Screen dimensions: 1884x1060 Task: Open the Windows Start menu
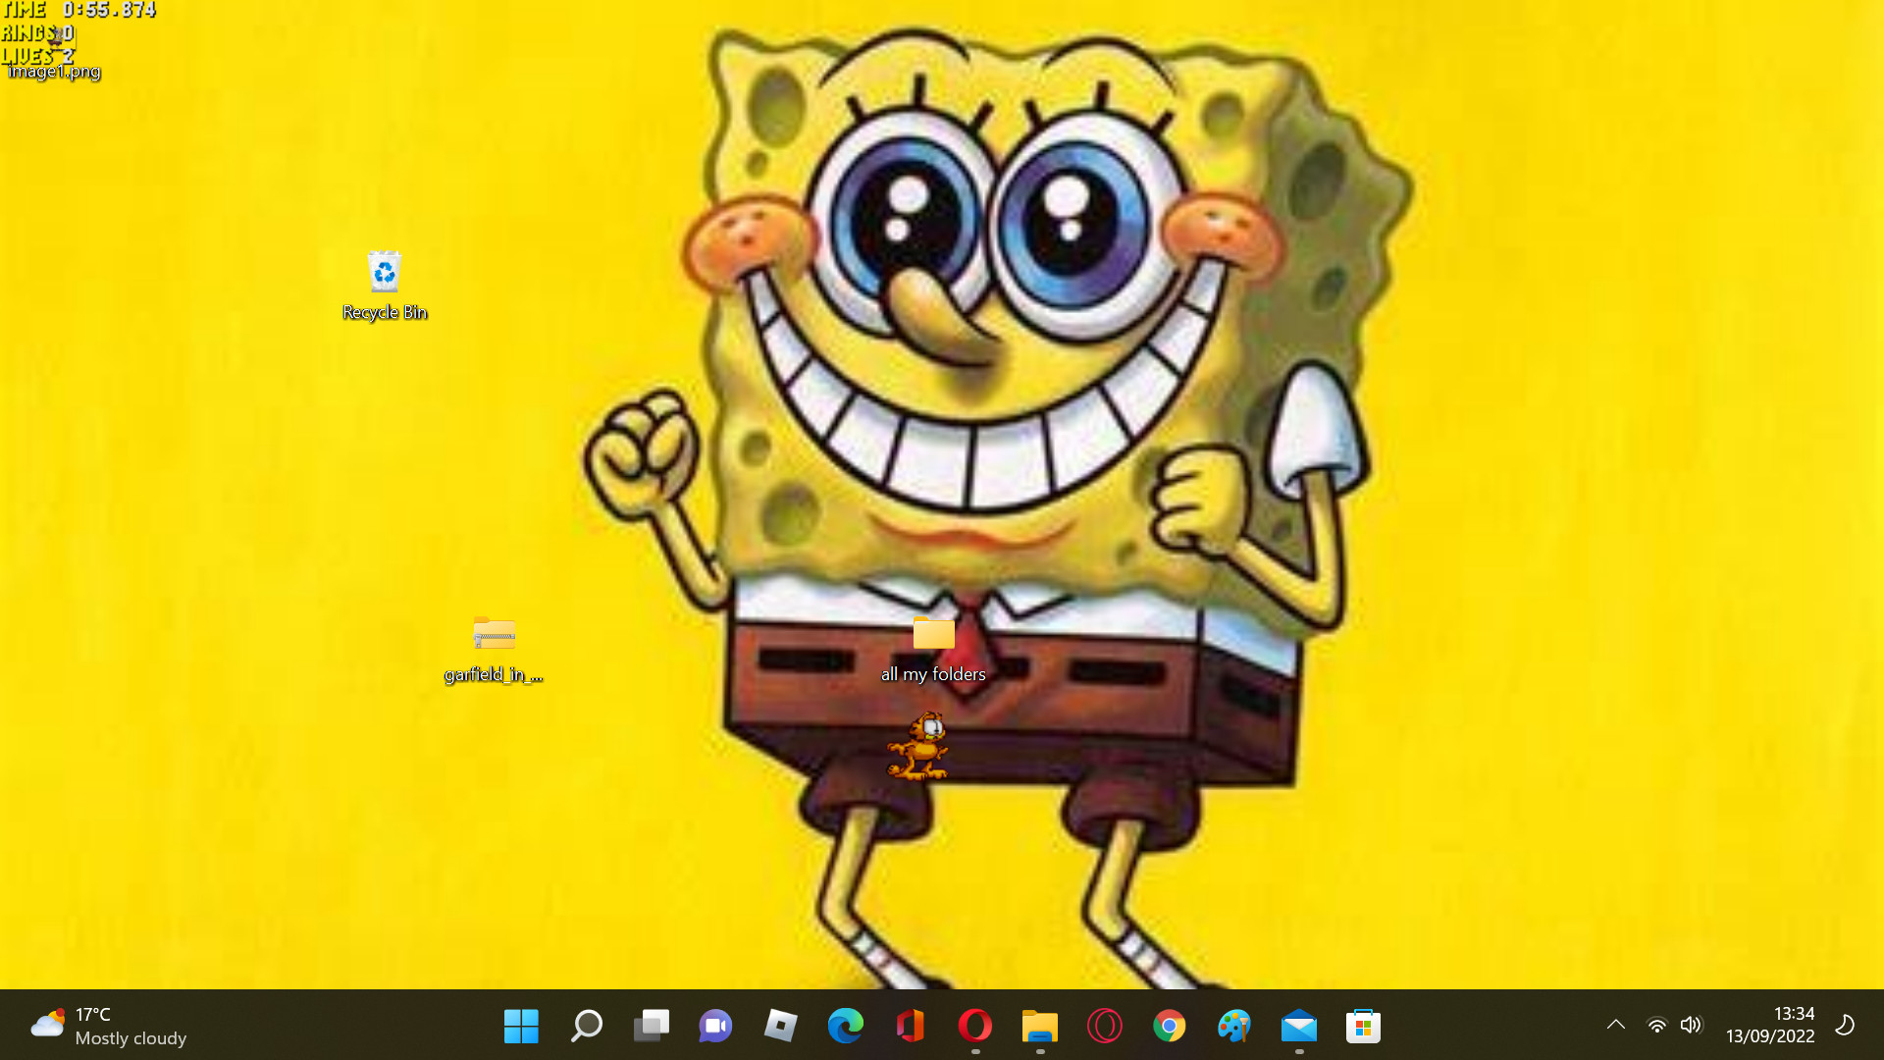click(521, 1027)
